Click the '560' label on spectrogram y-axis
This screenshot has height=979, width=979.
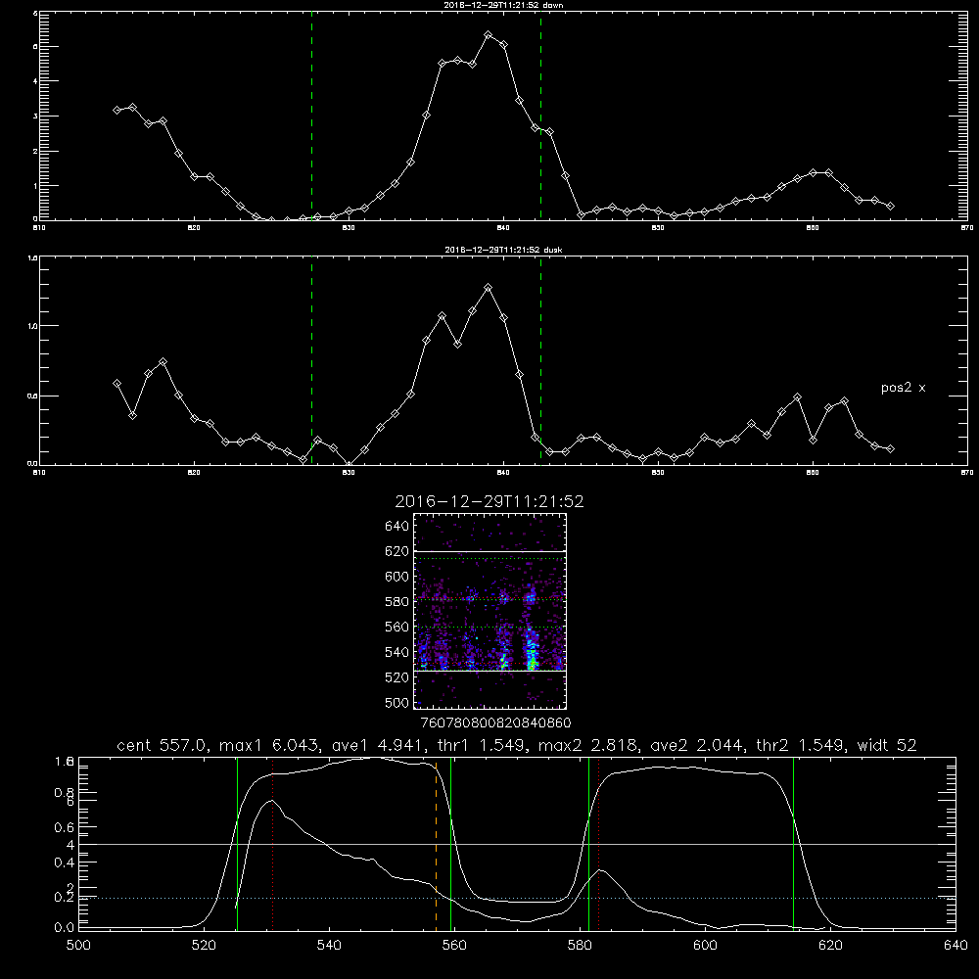[397, 627]
